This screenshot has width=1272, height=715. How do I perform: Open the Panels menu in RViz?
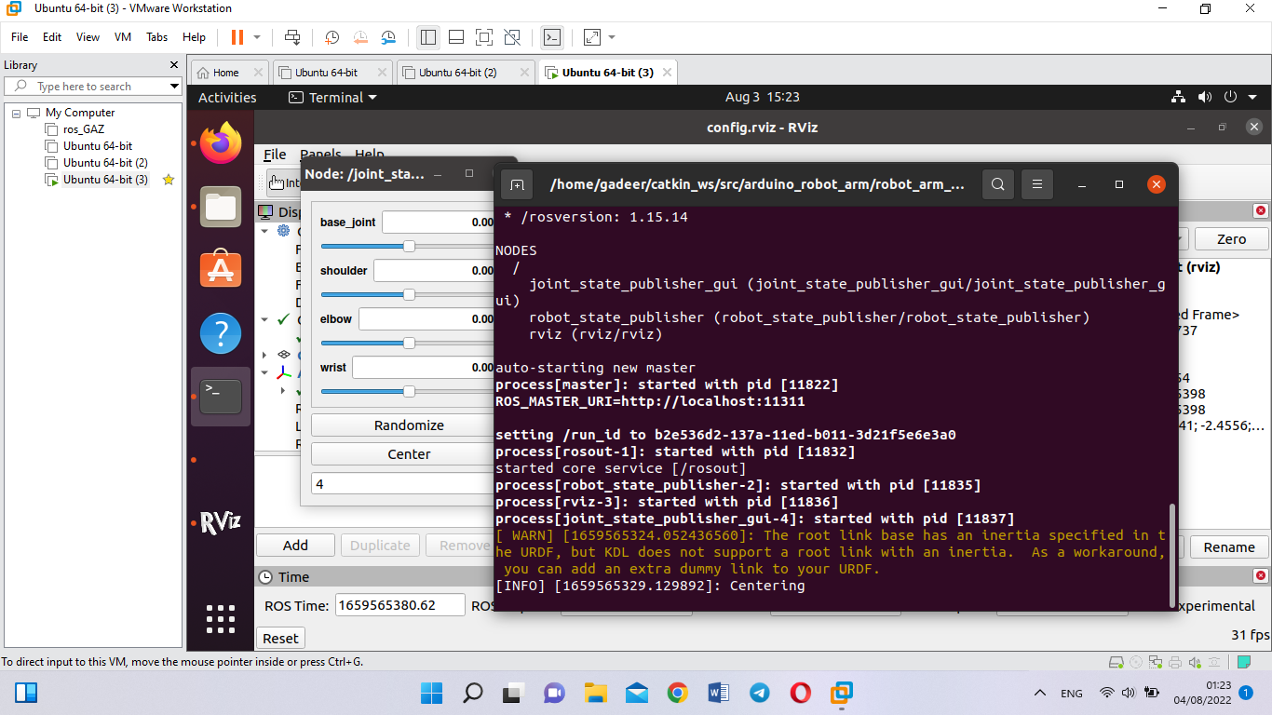click(x=319, y=155)
